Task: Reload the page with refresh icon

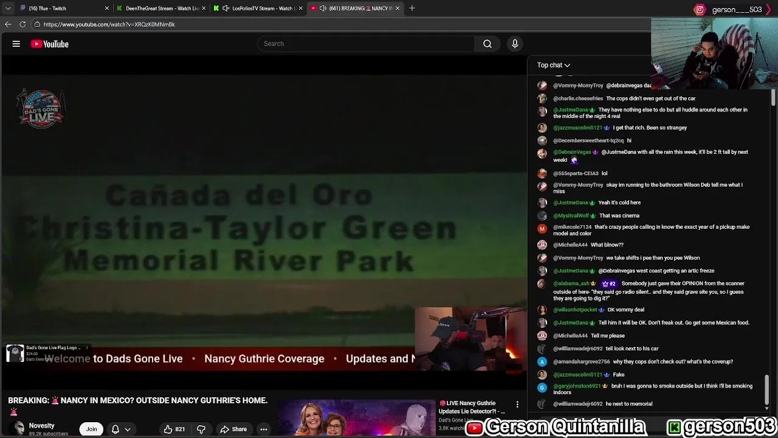Action: tap(22, 24)
